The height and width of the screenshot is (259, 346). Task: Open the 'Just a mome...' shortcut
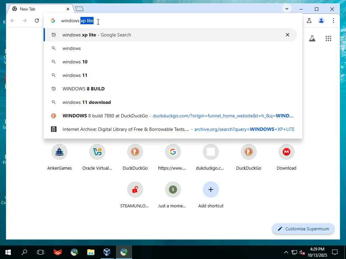(173, 195)
